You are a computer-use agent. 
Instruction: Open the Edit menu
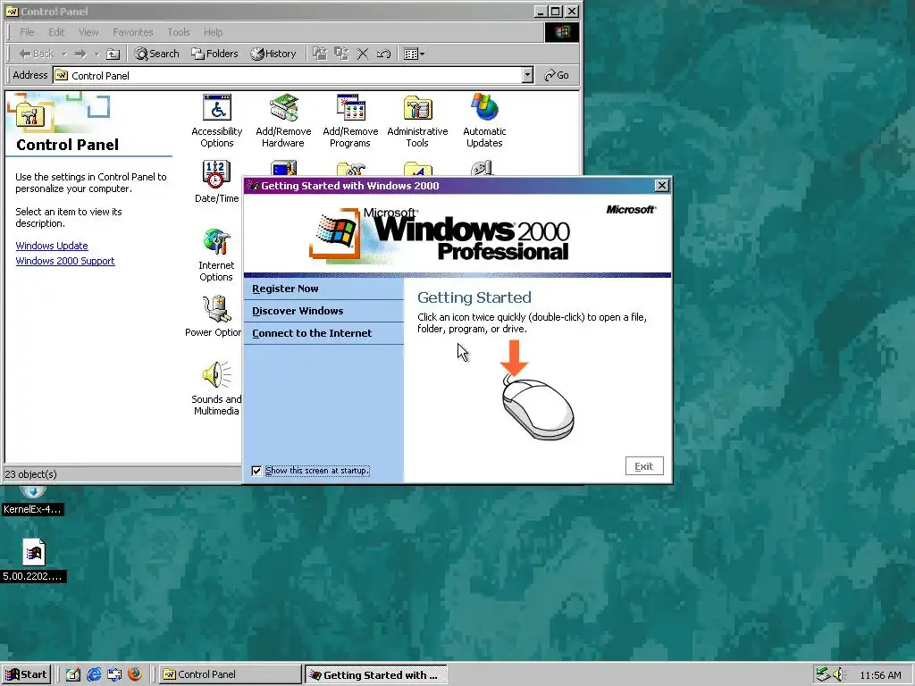(56, 32)
